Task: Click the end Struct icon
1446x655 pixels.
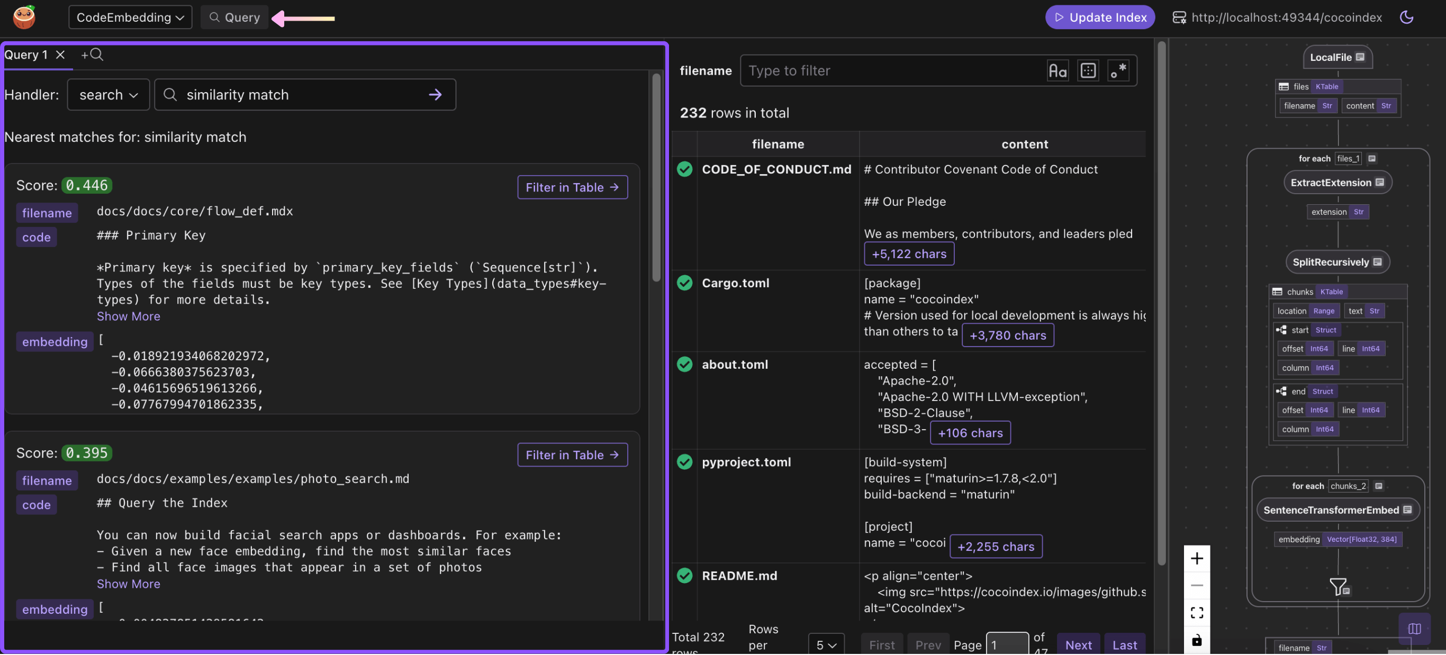Action: pos(1281,392)
